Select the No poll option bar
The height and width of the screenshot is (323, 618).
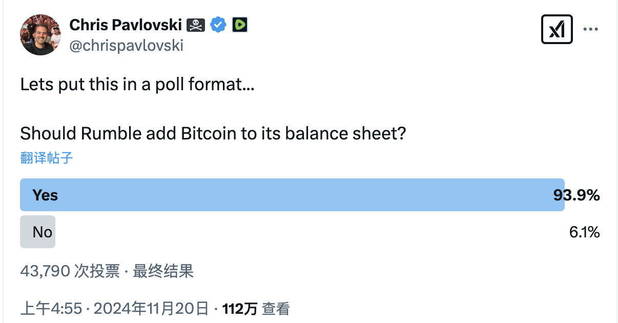coord(37,232)
